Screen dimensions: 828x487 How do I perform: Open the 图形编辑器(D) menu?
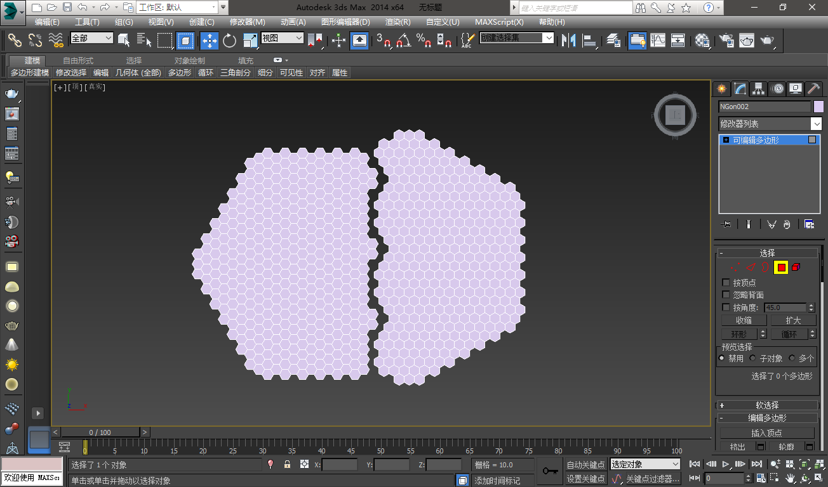[x=345, y=22]
